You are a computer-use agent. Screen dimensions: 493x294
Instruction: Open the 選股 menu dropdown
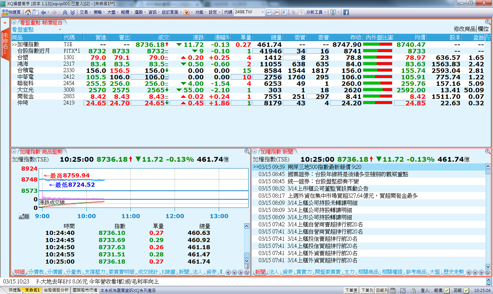140,12
